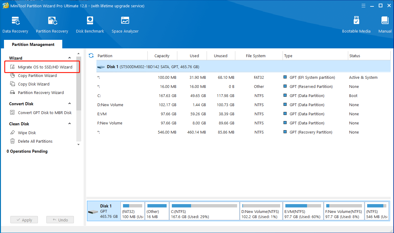The height and width of the screenshot is (233, 394).
Task: Click the Partition Recovery Wizard icon
Action: 13,92
